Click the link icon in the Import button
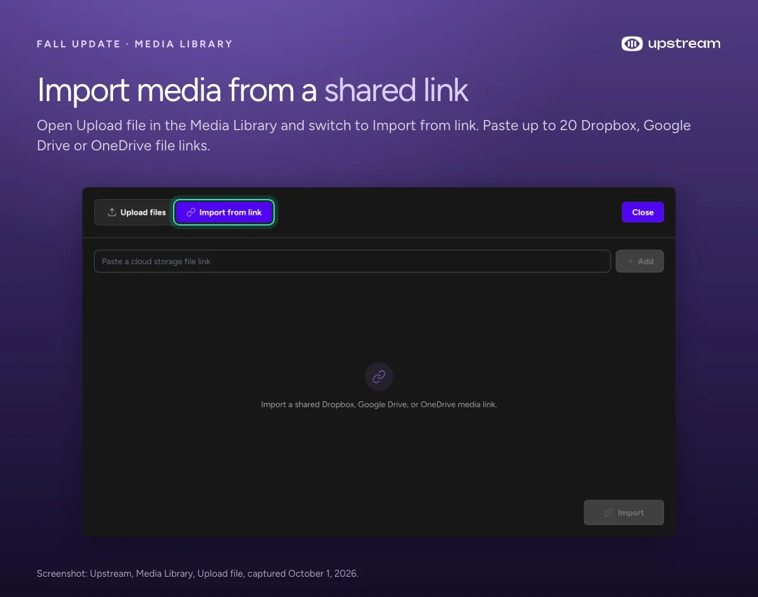758x597 pixels. 609,512
